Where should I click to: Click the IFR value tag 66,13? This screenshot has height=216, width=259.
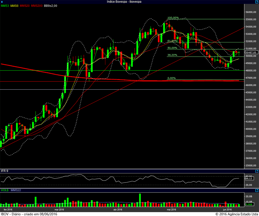(249, 179)
